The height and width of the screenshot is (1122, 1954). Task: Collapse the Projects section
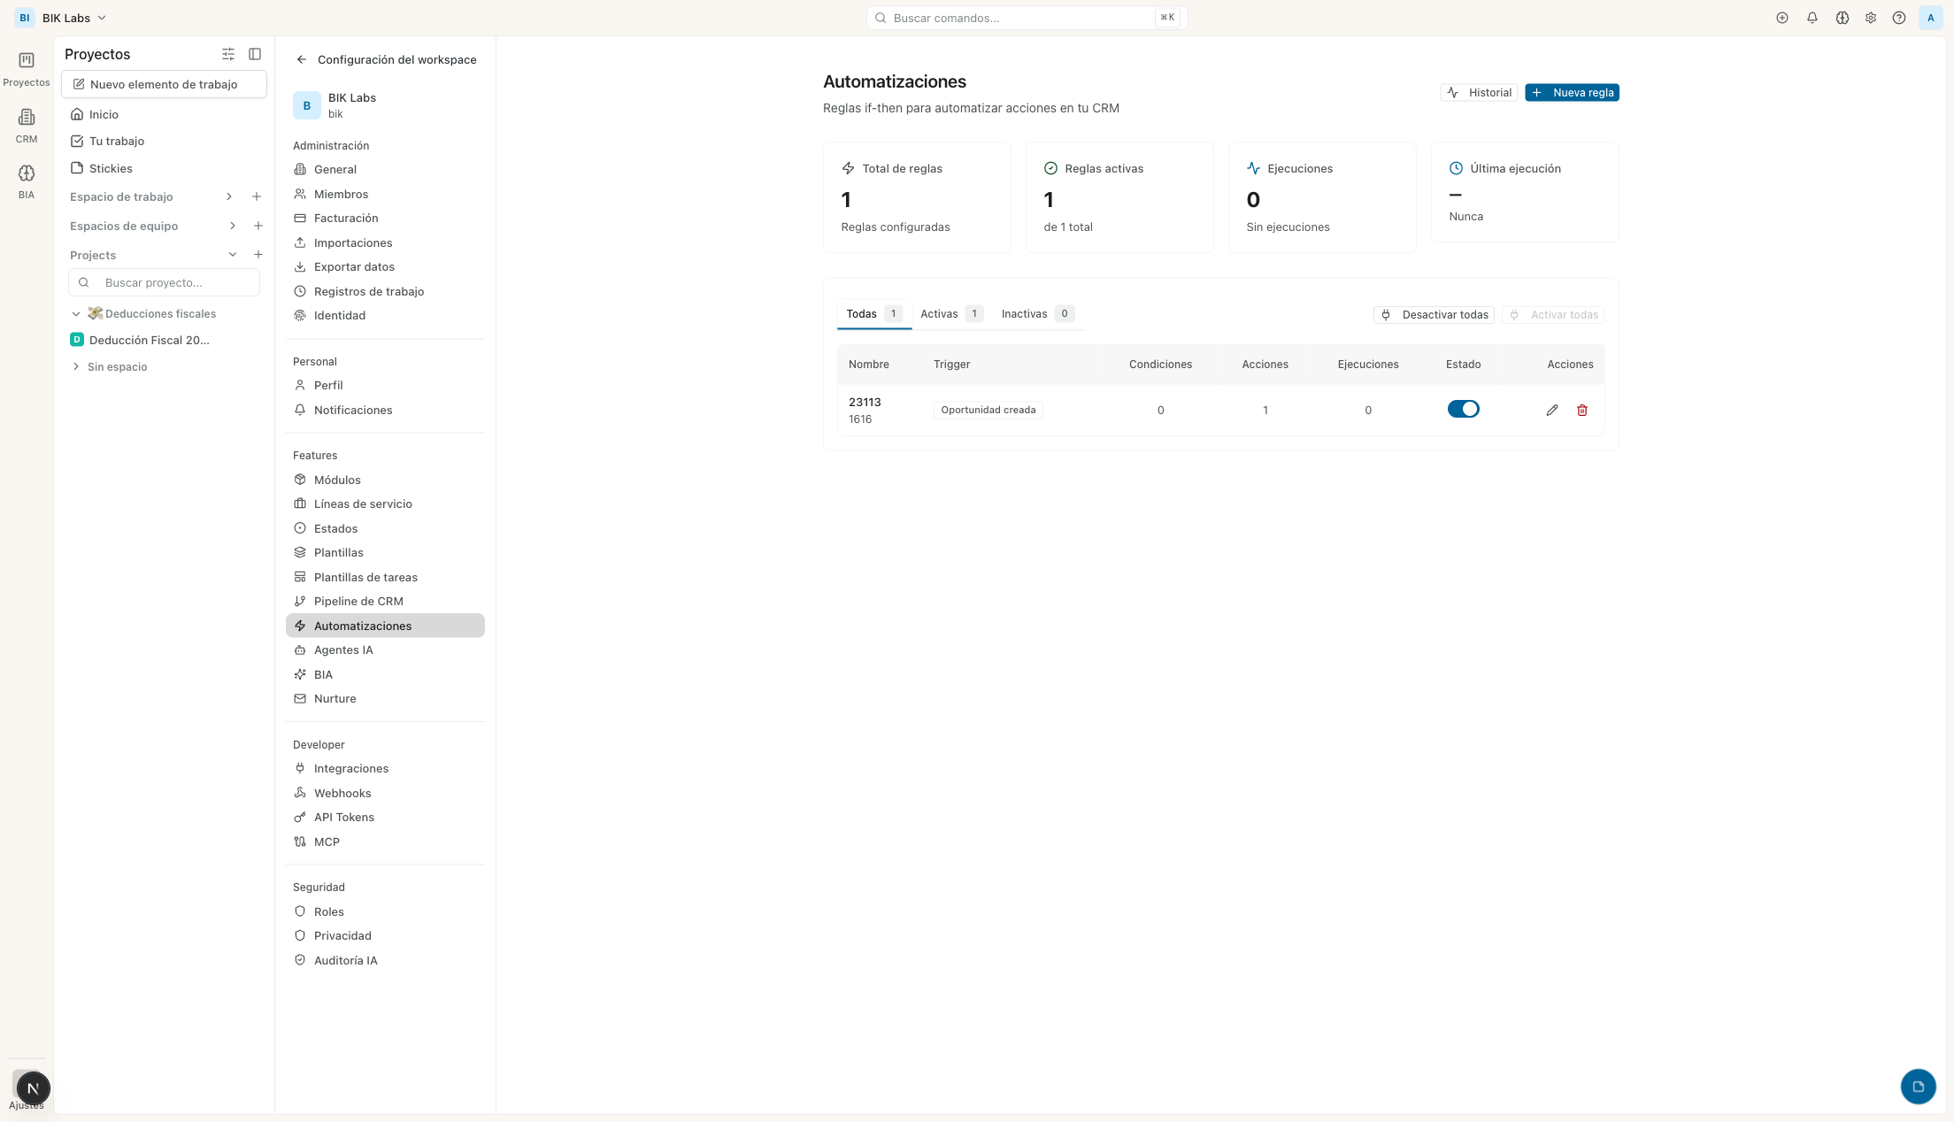pos(233,255)
